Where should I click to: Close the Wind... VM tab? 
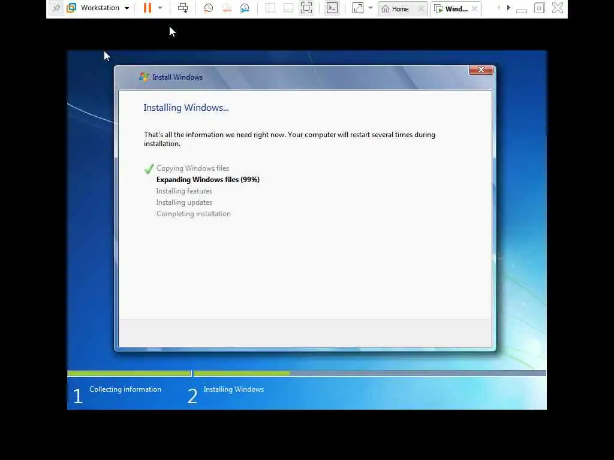click(475, 8)
